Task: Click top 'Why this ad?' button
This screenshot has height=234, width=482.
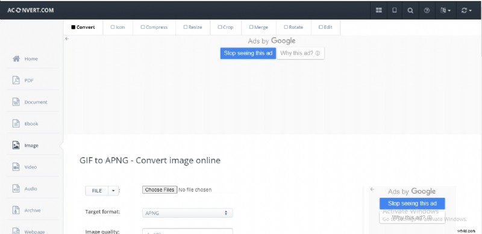Action: click(300, 53)
